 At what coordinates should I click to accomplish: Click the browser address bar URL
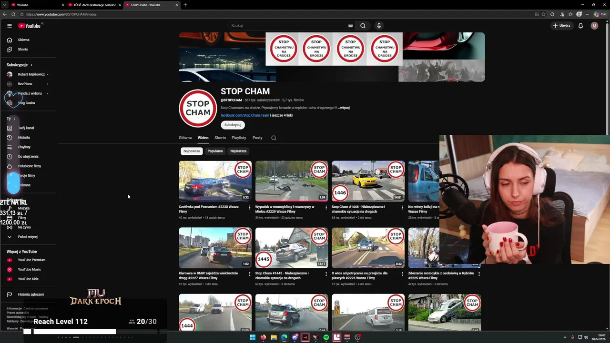[x=61, y=14]
